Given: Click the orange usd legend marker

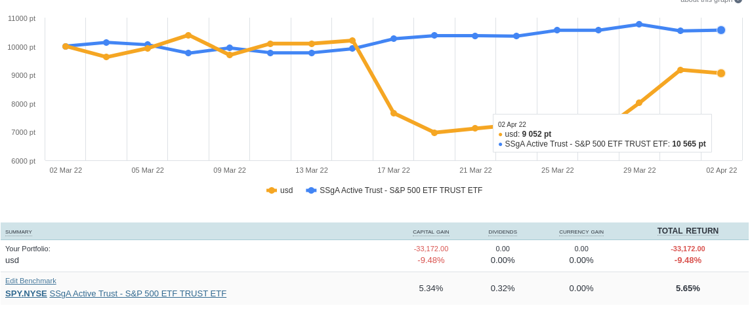Looking at the screenshot, I should pos(272,190).
